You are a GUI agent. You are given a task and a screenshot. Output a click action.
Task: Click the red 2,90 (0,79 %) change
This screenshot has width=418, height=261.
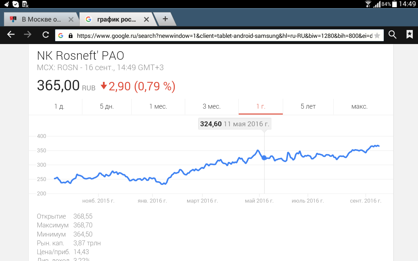point(138,86)
